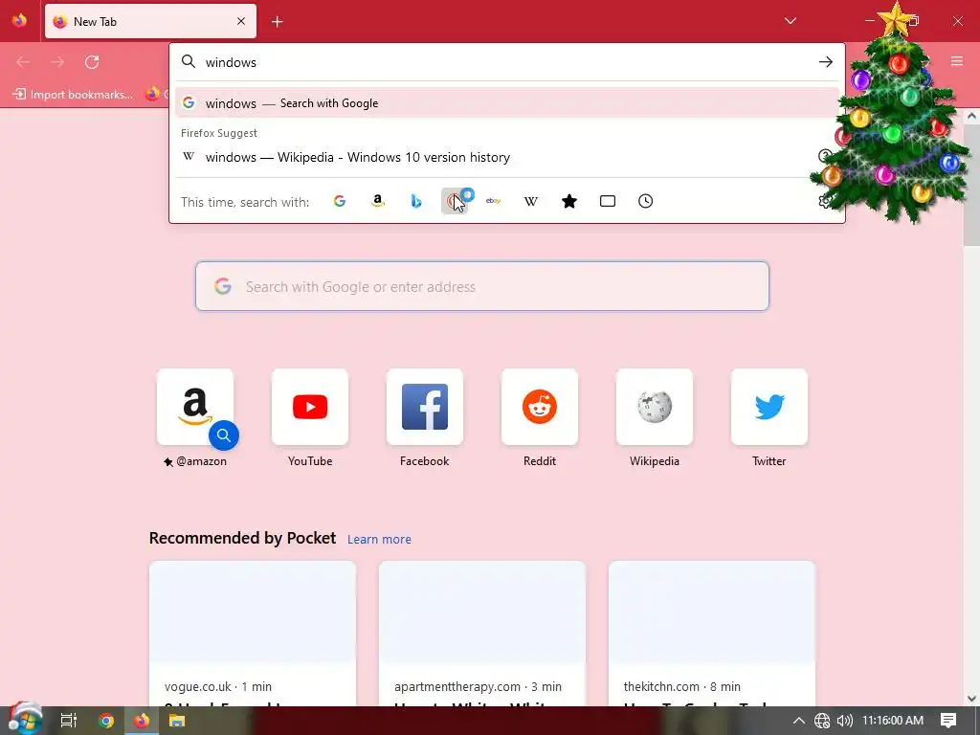Search this time with Google icon

pos(340,201)
